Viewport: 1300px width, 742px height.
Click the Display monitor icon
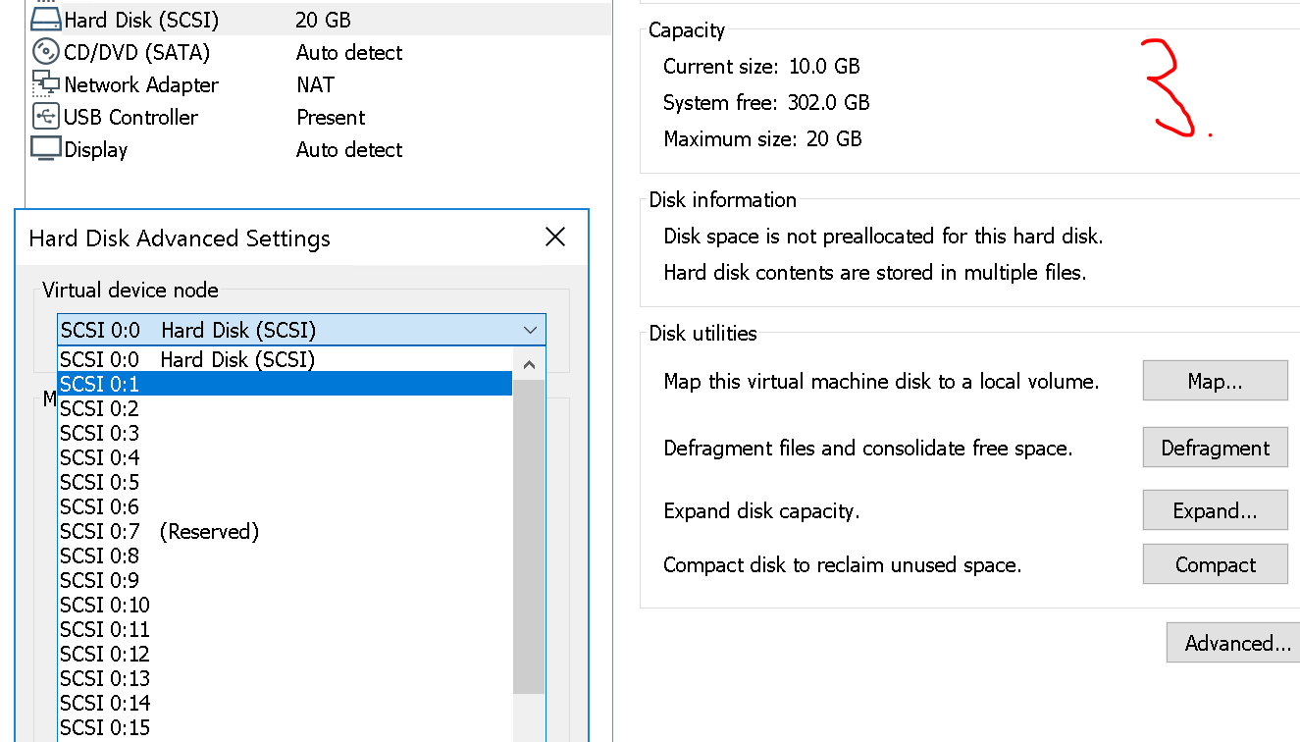pos(46,149)
